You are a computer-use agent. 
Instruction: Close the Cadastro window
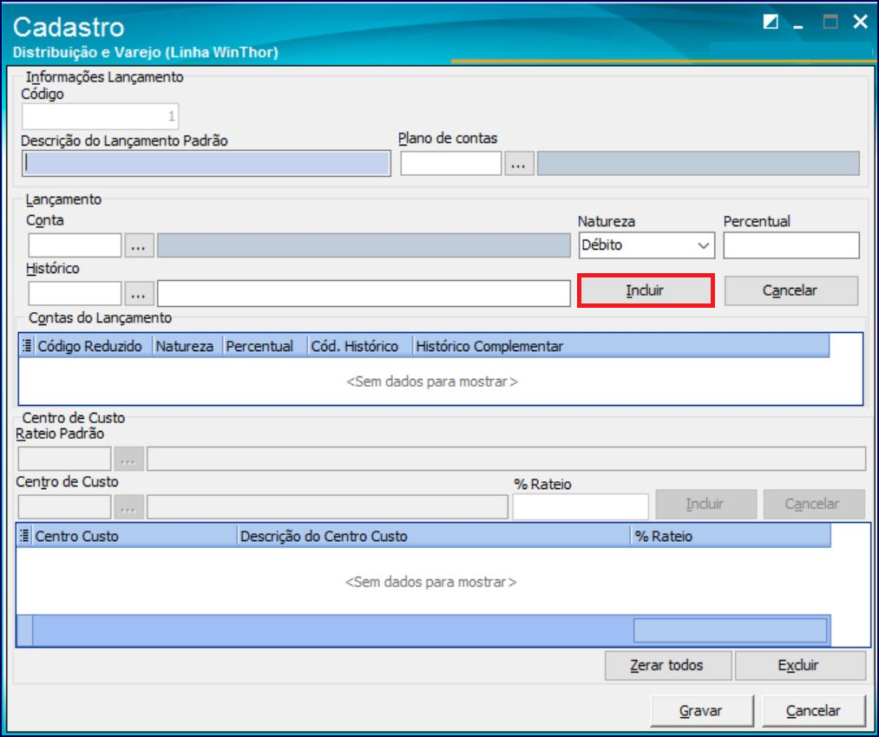click(x=860, y=22)
